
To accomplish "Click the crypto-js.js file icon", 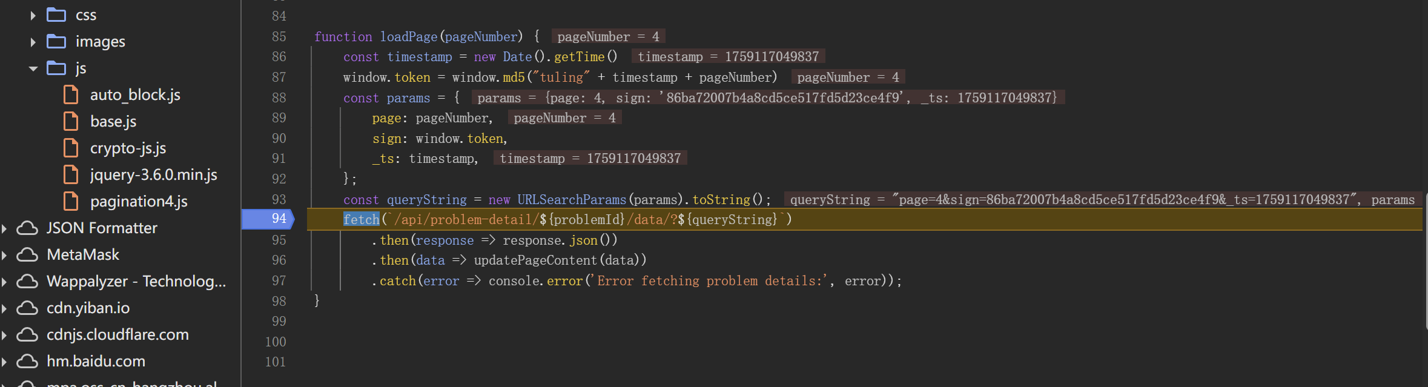I will coord(71,148).
